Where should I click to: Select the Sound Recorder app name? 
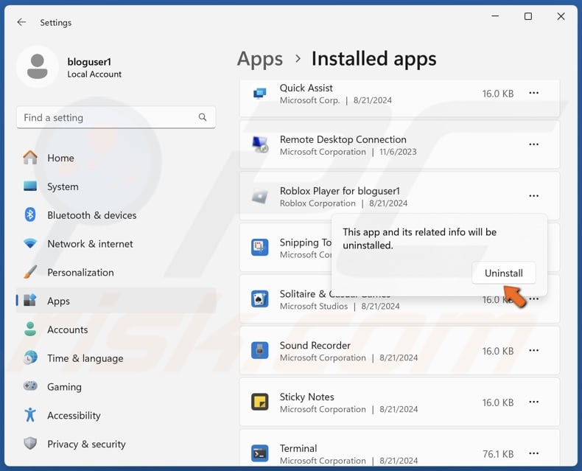(315, 346)
